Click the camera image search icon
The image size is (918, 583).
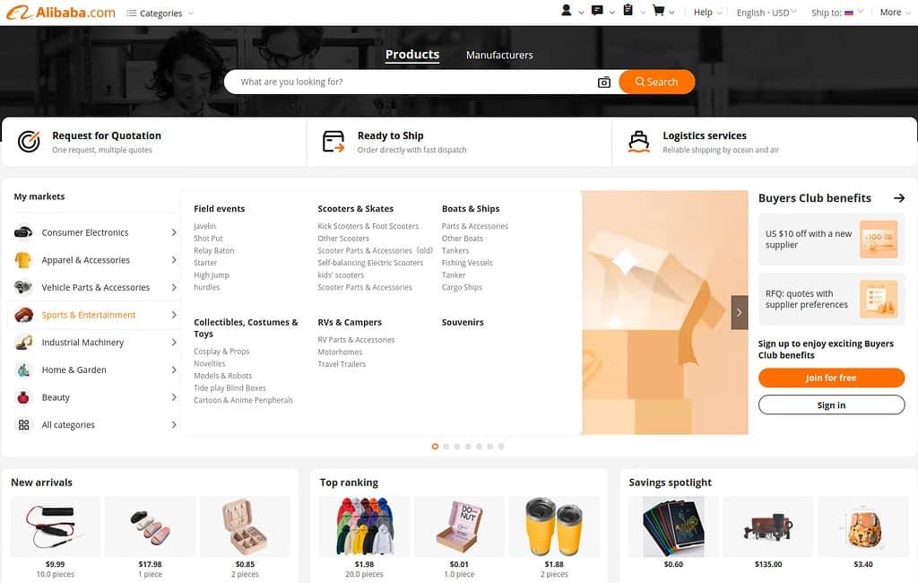pyautogui.click(x=604, y=82)
